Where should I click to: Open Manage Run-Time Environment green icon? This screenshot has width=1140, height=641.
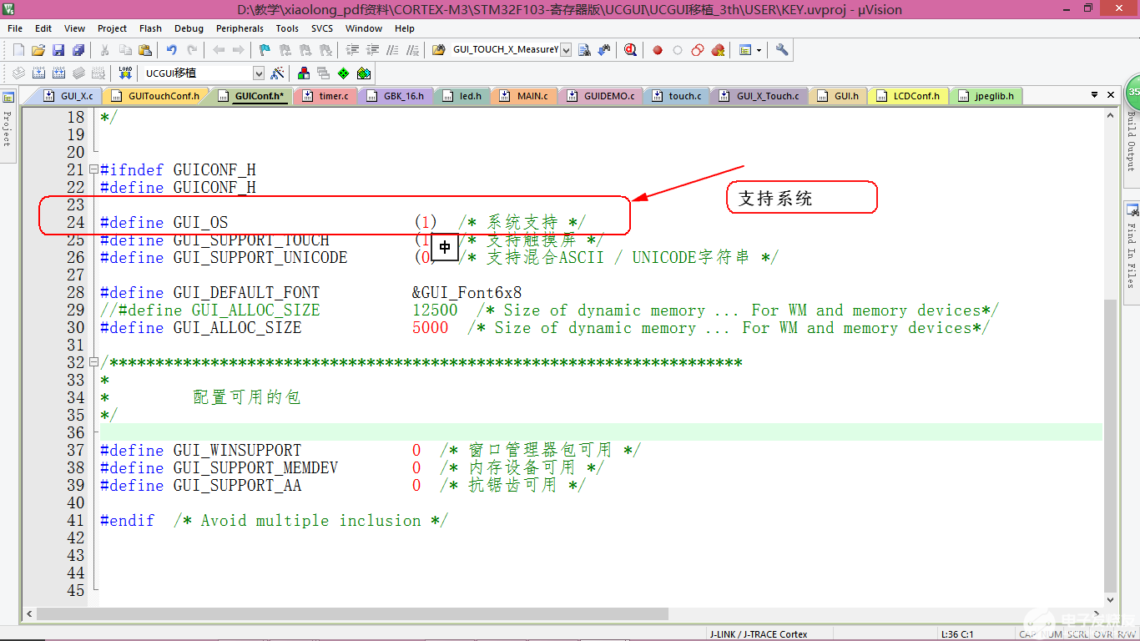[x=343, y=73]
